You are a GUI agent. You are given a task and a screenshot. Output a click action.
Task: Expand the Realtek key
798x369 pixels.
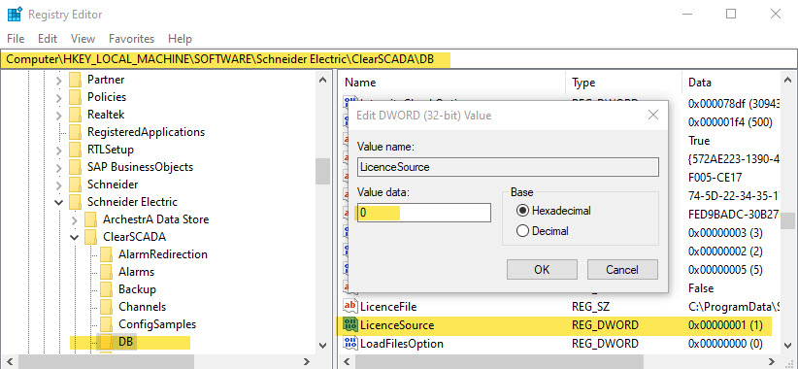point(59,115)
